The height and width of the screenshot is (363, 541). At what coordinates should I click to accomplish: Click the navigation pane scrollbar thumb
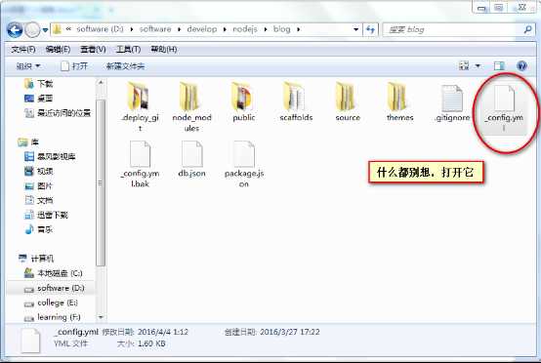pyautogui.click(x=101, y=182)
